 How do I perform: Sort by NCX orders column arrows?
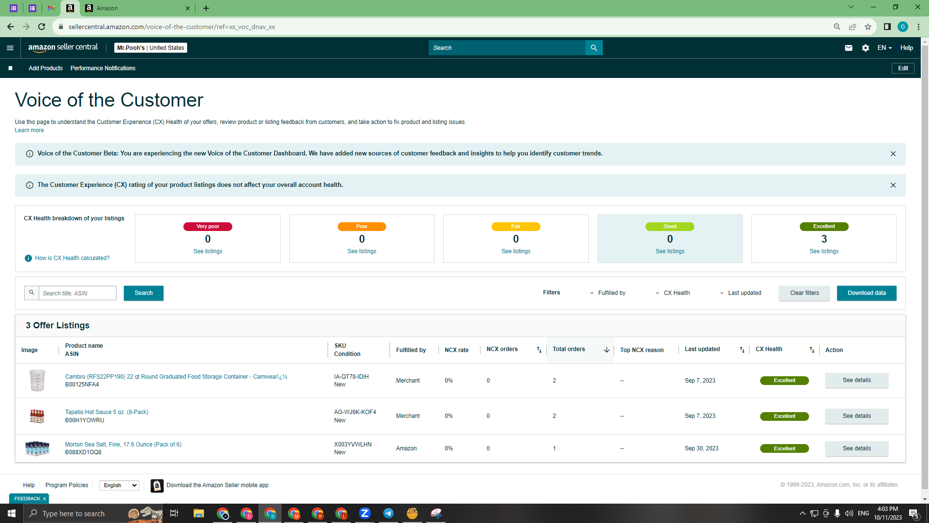pos(539,350)
